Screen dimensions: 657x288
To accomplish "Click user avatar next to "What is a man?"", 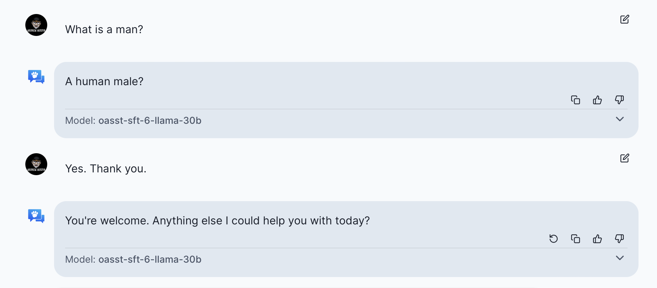I will click(36, 25).
